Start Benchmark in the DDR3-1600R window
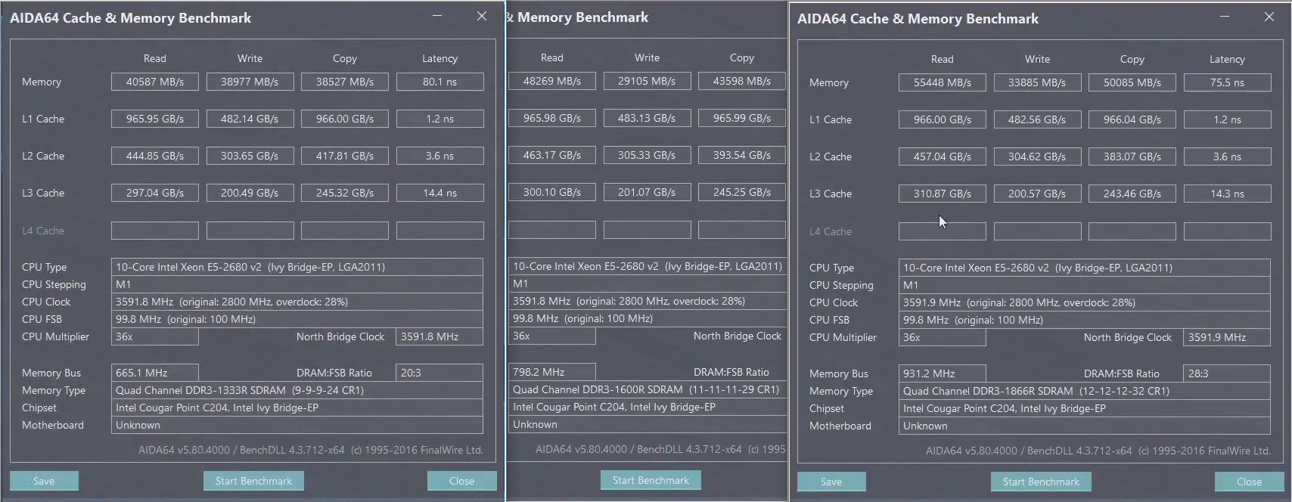Screen dimensions: 1292x502 (x=651, y=480)
